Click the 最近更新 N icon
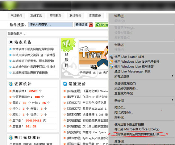Image resolution: width=175 pixels, height=145 pixels. [65, 84]
